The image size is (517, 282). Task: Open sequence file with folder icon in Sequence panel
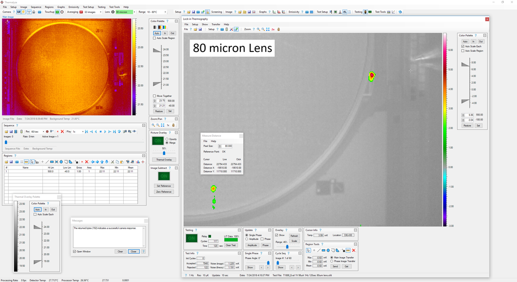pyautogui.click(x=6, y=132)
